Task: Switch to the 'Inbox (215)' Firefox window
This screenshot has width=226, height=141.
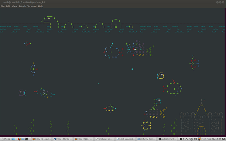Action: click(x=83, y=139)
